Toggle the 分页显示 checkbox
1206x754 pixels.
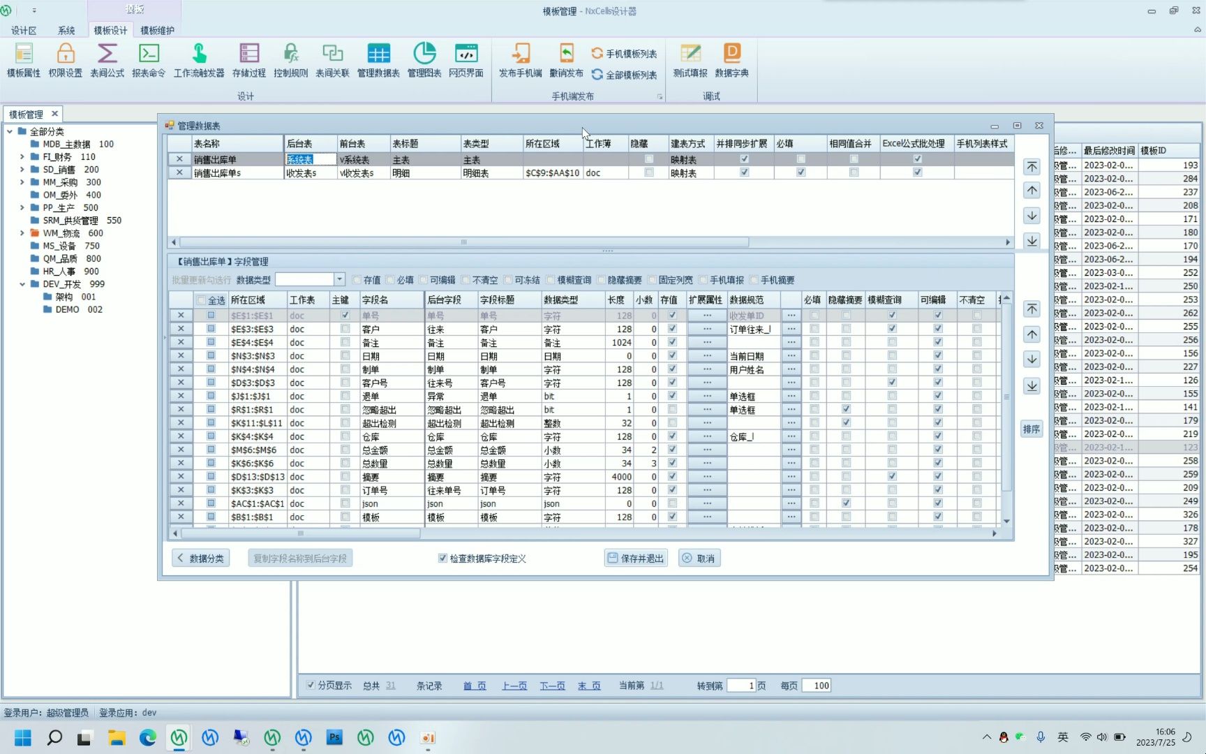pyautogui.click(x=311, y=686)
